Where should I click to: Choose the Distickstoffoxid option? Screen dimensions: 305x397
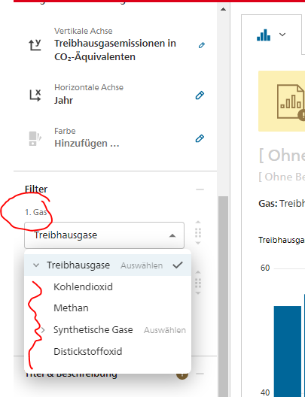[x=87, y=351]
